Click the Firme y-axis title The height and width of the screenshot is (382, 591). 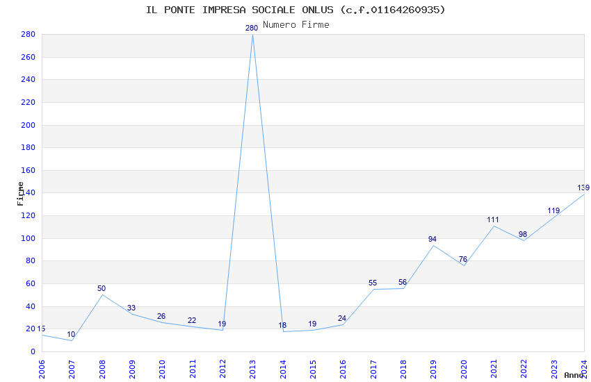[x=20, y=194]
